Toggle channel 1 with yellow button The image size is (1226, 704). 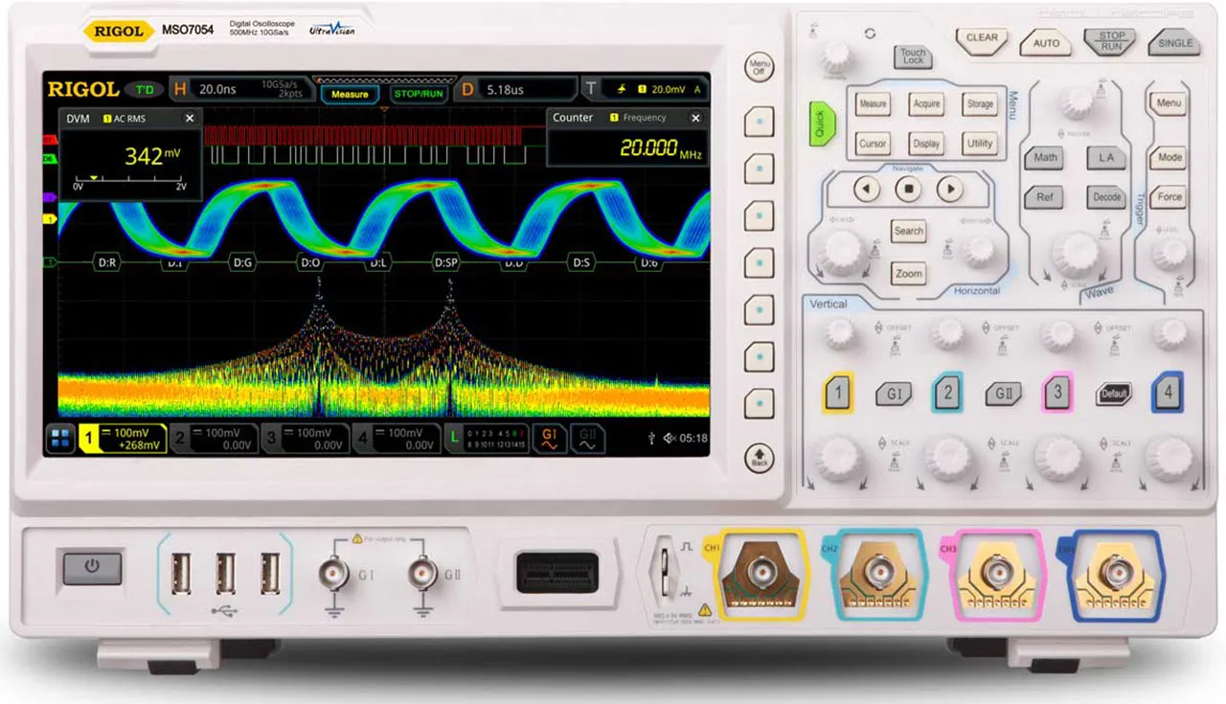pyautogui.click(x=837, y=393)
